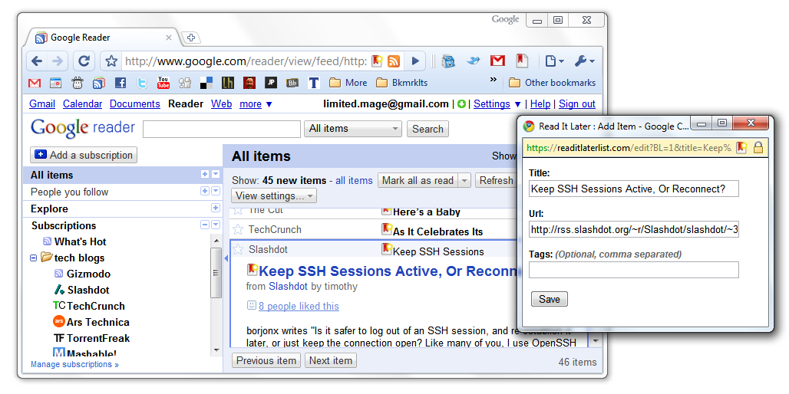Open the All items sidebar options arrow
The width and height of the screenshot is (789, 394).
click(216, 174)
